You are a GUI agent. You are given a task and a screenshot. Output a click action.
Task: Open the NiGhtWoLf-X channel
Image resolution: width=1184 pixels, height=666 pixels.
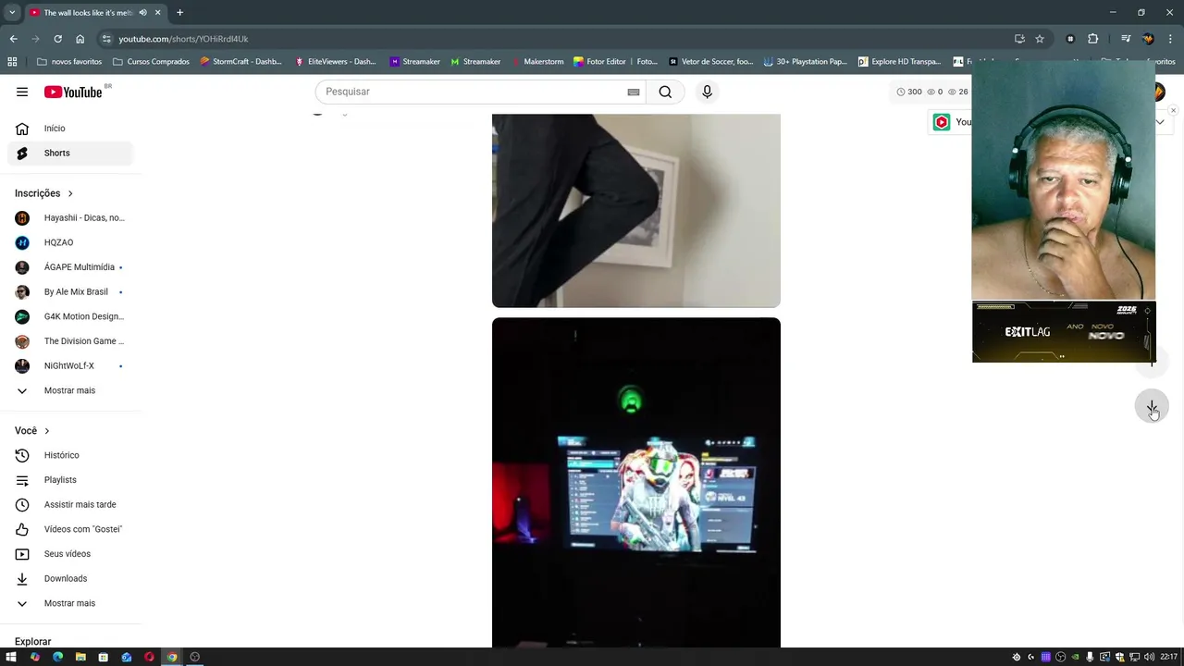point(70,366)
